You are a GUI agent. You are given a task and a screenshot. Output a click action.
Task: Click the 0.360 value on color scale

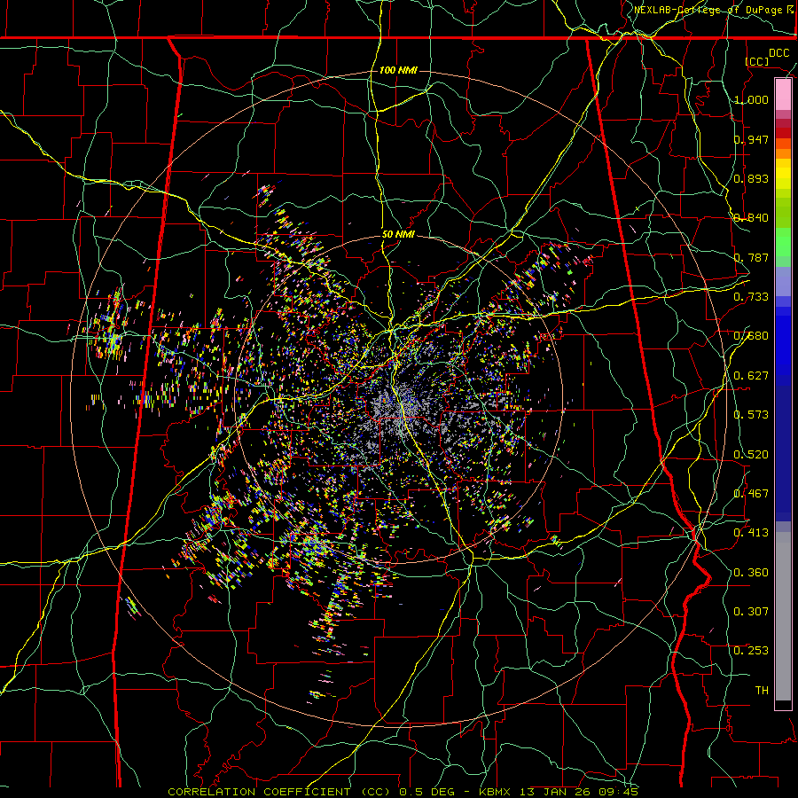[751, 573]
